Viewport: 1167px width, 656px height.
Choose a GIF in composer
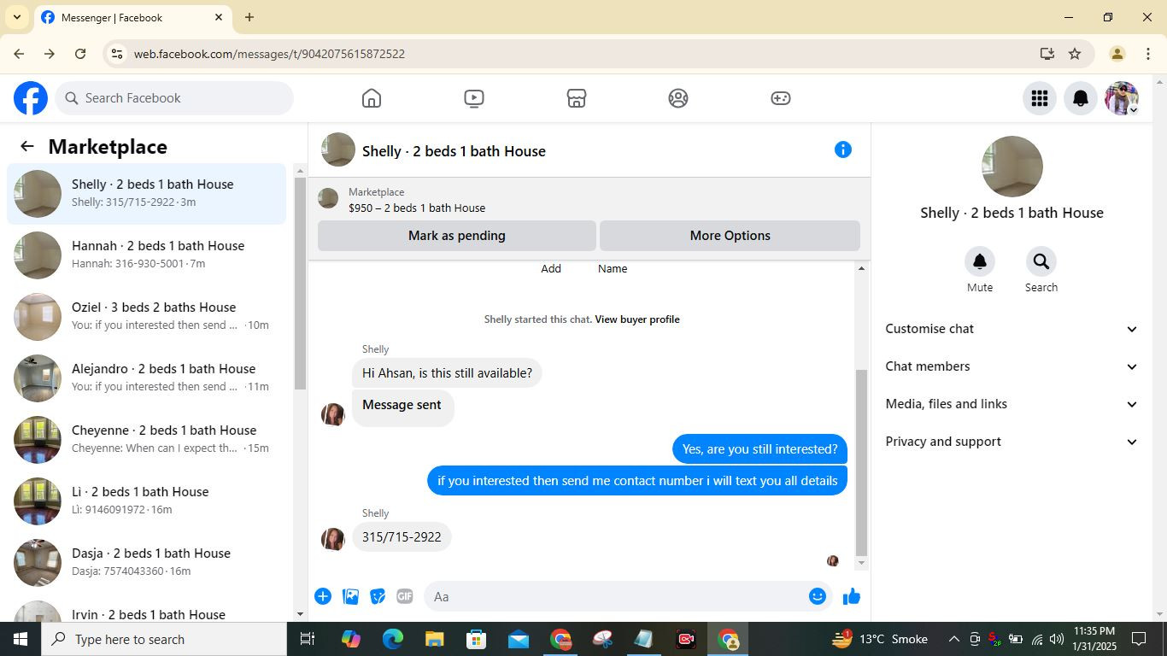(405, 596)
